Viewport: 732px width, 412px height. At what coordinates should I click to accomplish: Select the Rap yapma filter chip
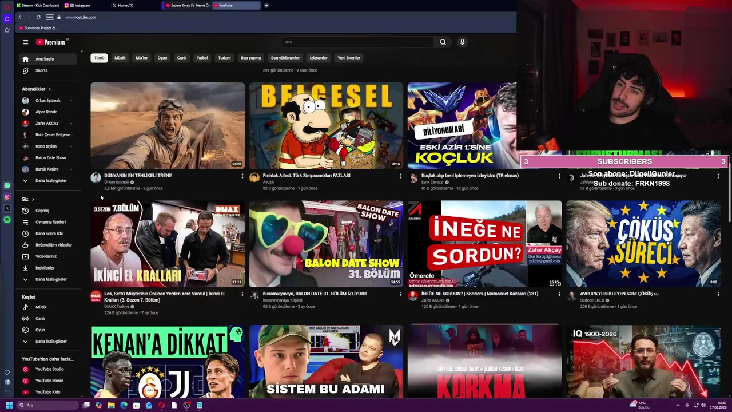tap(250, 58)
